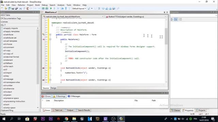Expand the Licenses category

(20, 22)
